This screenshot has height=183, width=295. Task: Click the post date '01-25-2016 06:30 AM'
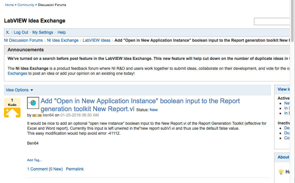(x=79, y=115)
